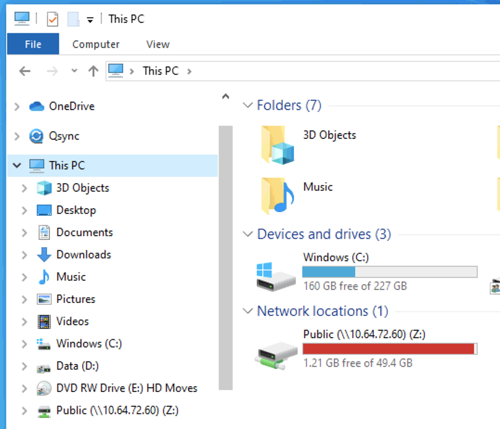The image size is (500, 429).
Task: Open the Music folder in main pane
Action: point(274,195)
